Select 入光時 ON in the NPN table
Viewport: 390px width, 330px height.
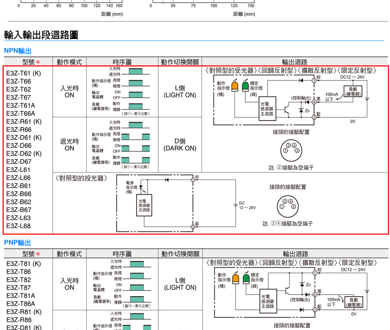pos(70,92)
